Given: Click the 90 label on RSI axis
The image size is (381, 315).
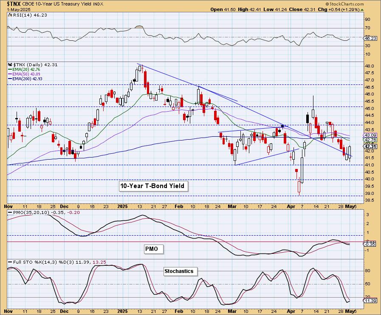Looking at the screenshot, I should tap(368, 20).
